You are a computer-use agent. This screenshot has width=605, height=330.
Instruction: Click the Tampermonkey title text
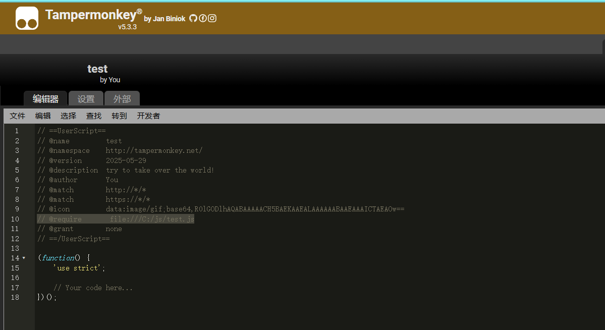click(94, 15)
